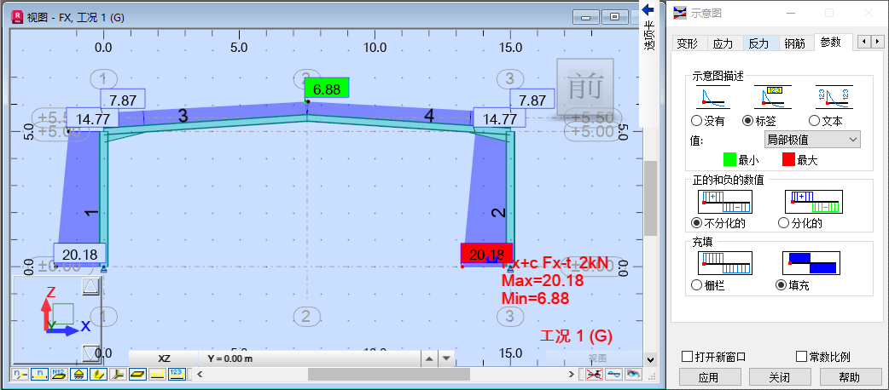Click the down arrow beside Y = 0.00 m

click(446, 358)
